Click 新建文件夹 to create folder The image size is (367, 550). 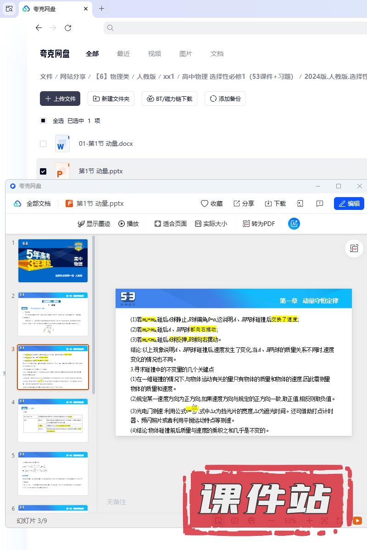pos(111,99)
